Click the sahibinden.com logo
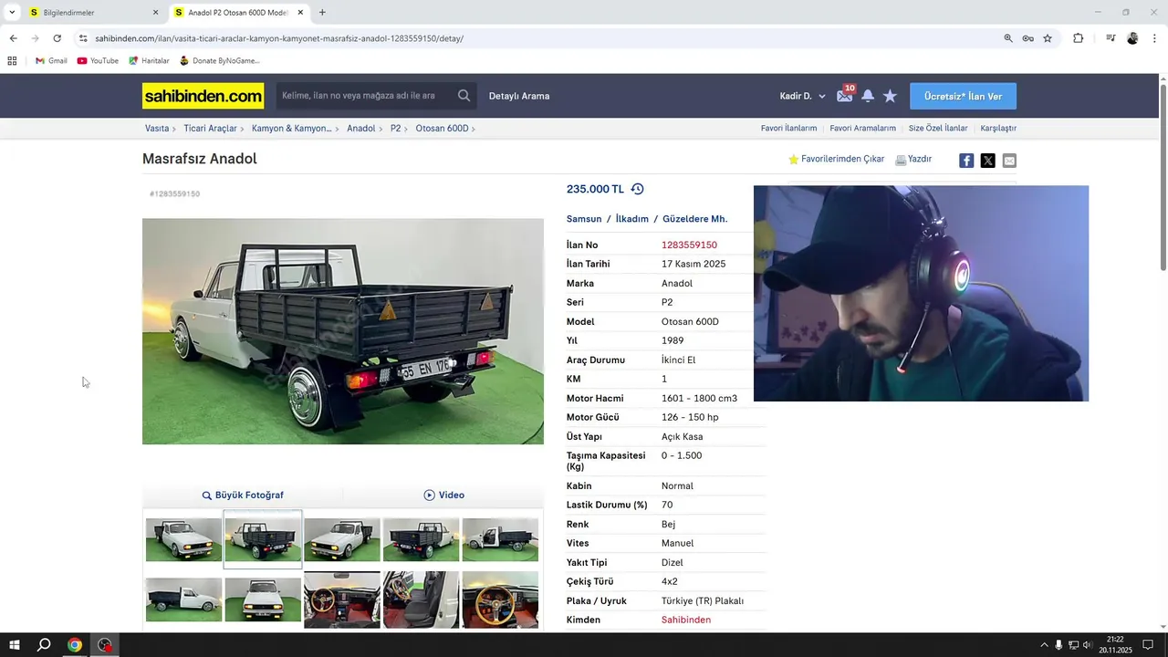 click(x=203, y=96)
